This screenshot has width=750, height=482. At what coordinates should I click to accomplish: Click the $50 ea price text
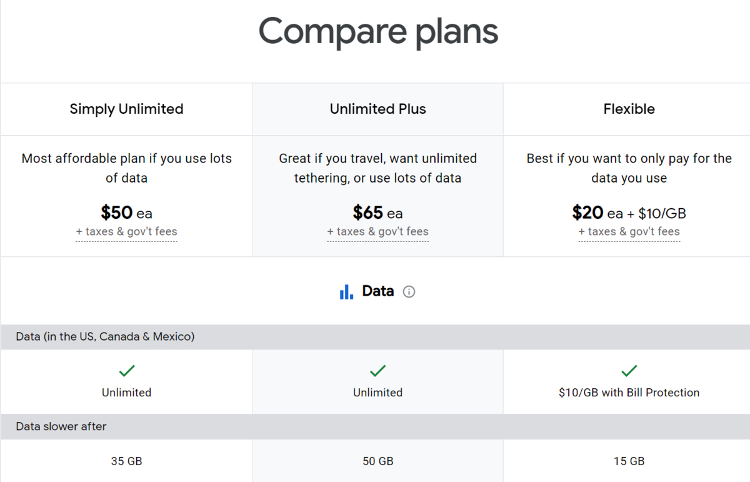click(126, 213)
